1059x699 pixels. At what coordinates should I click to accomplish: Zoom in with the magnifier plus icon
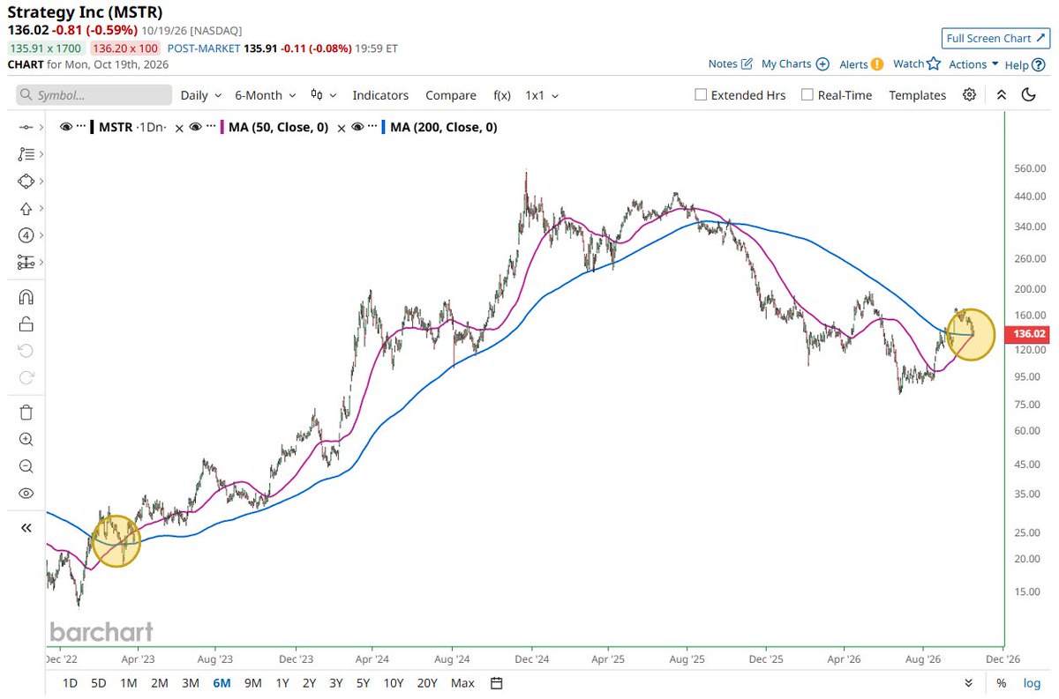(x=26, y=439)
